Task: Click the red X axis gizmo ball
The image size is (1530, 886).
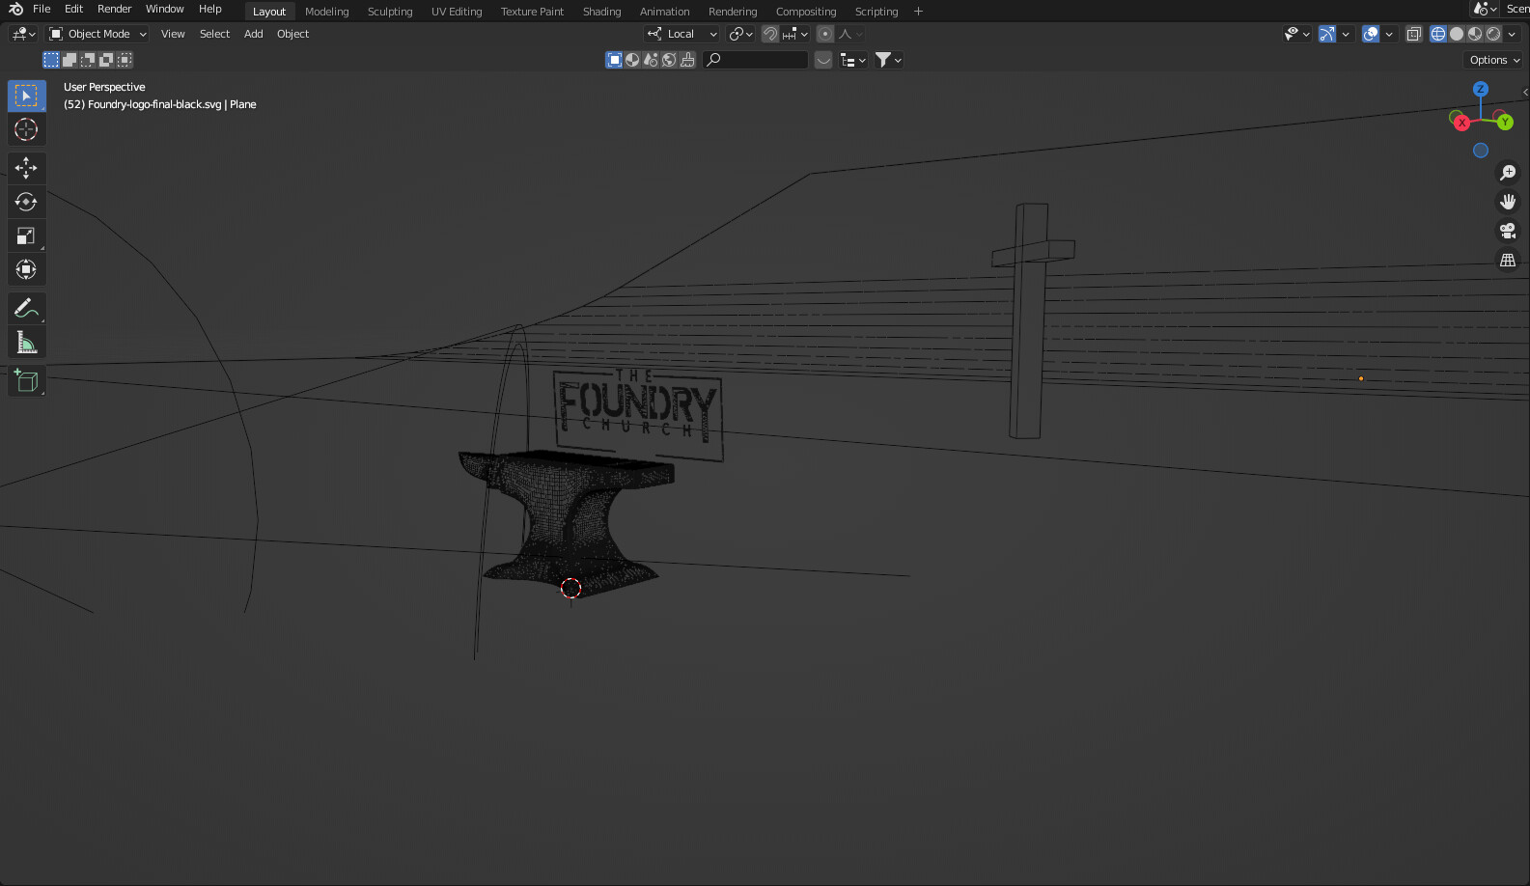Action: [1461, 123]
